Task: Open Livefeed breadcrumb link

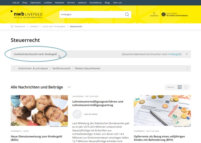Action: point(34,26)
